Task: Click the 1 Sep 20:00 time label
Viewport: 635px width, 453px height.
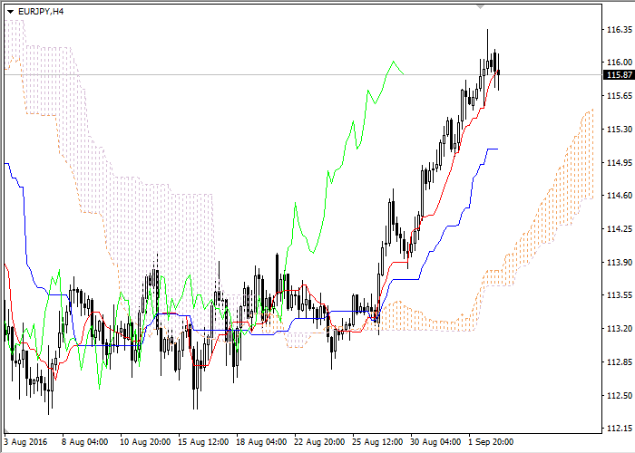Action: pos(492,442)
